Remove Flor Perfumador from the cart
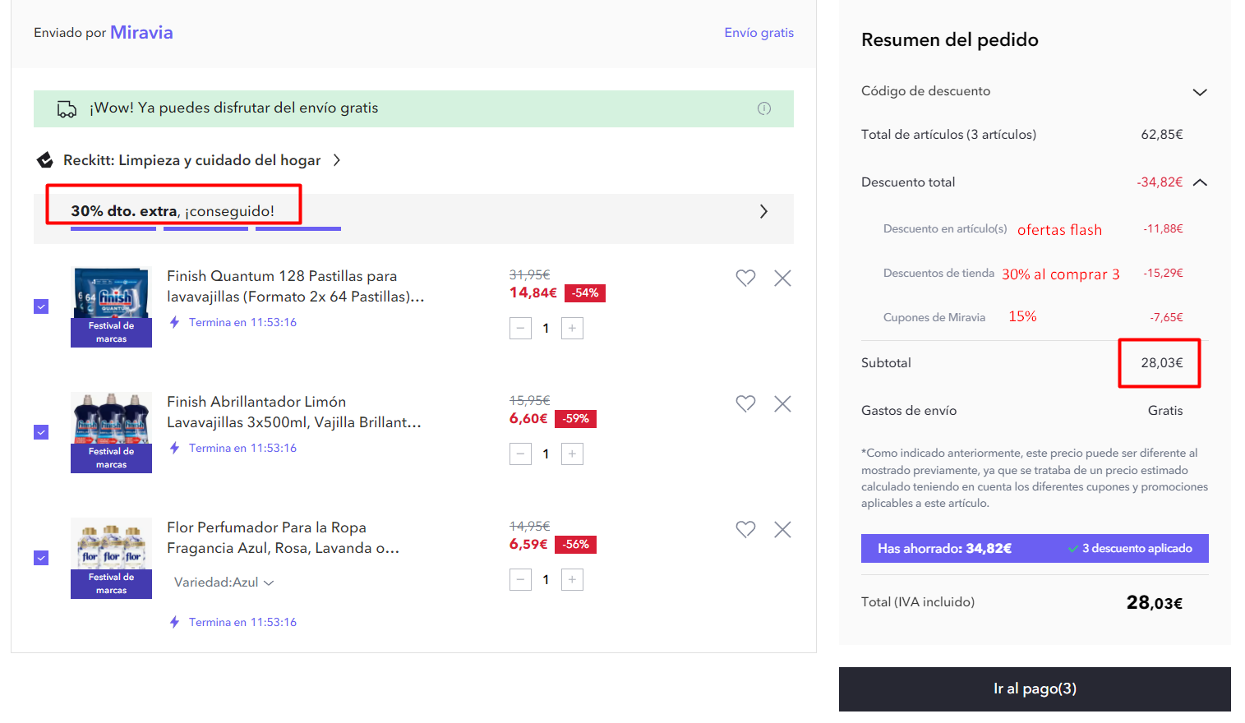The width and height of the screenshot is (1245, 723). 782,530
